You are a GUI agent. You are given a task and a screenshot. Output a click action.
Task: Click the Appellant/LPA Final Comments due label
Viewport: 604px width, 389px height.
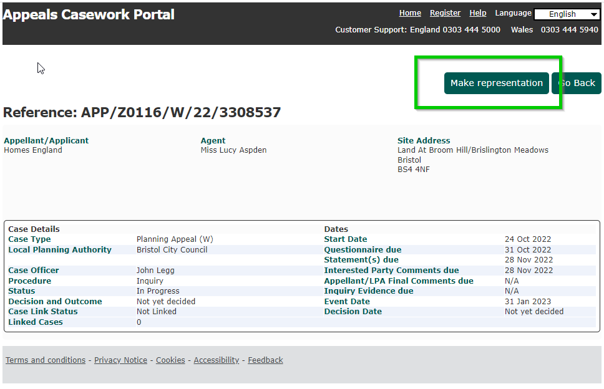click(399, 281)
